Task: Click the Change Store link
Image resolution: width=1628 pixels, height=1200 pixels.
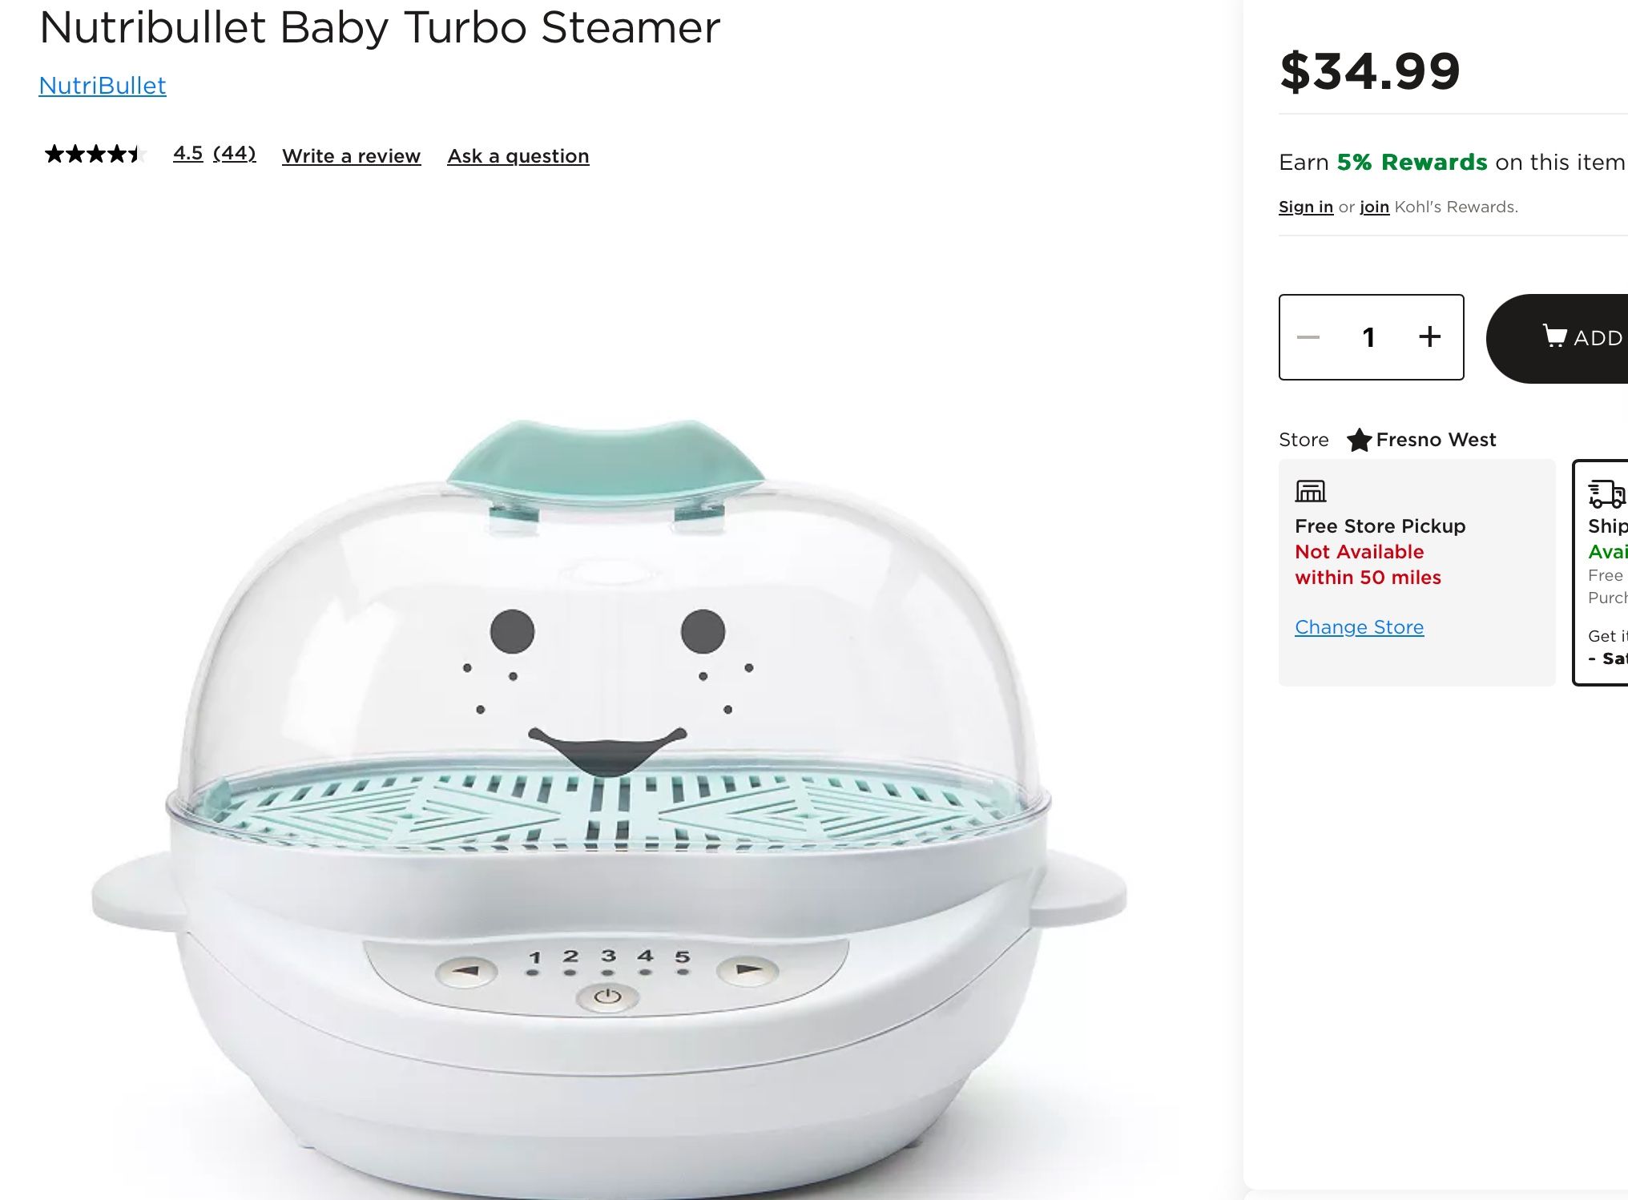Action: pos(1359,627)
